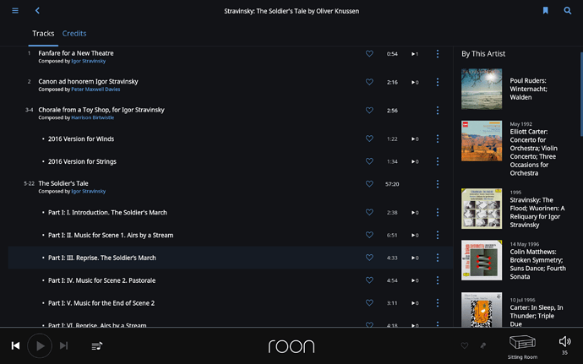Viewport: 583px width, 364px height.
Task: Favorite Canon ad honorem Igor Stravinsky
Action: point(369,82)
